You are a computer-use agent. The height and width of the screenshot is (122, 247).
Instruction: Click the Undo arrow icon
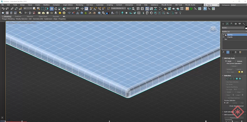3,9
